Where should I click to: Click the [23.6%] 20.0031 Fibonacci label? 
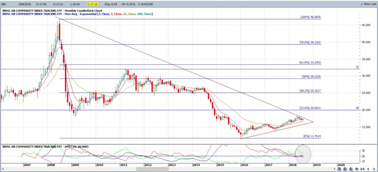[310, 108]
